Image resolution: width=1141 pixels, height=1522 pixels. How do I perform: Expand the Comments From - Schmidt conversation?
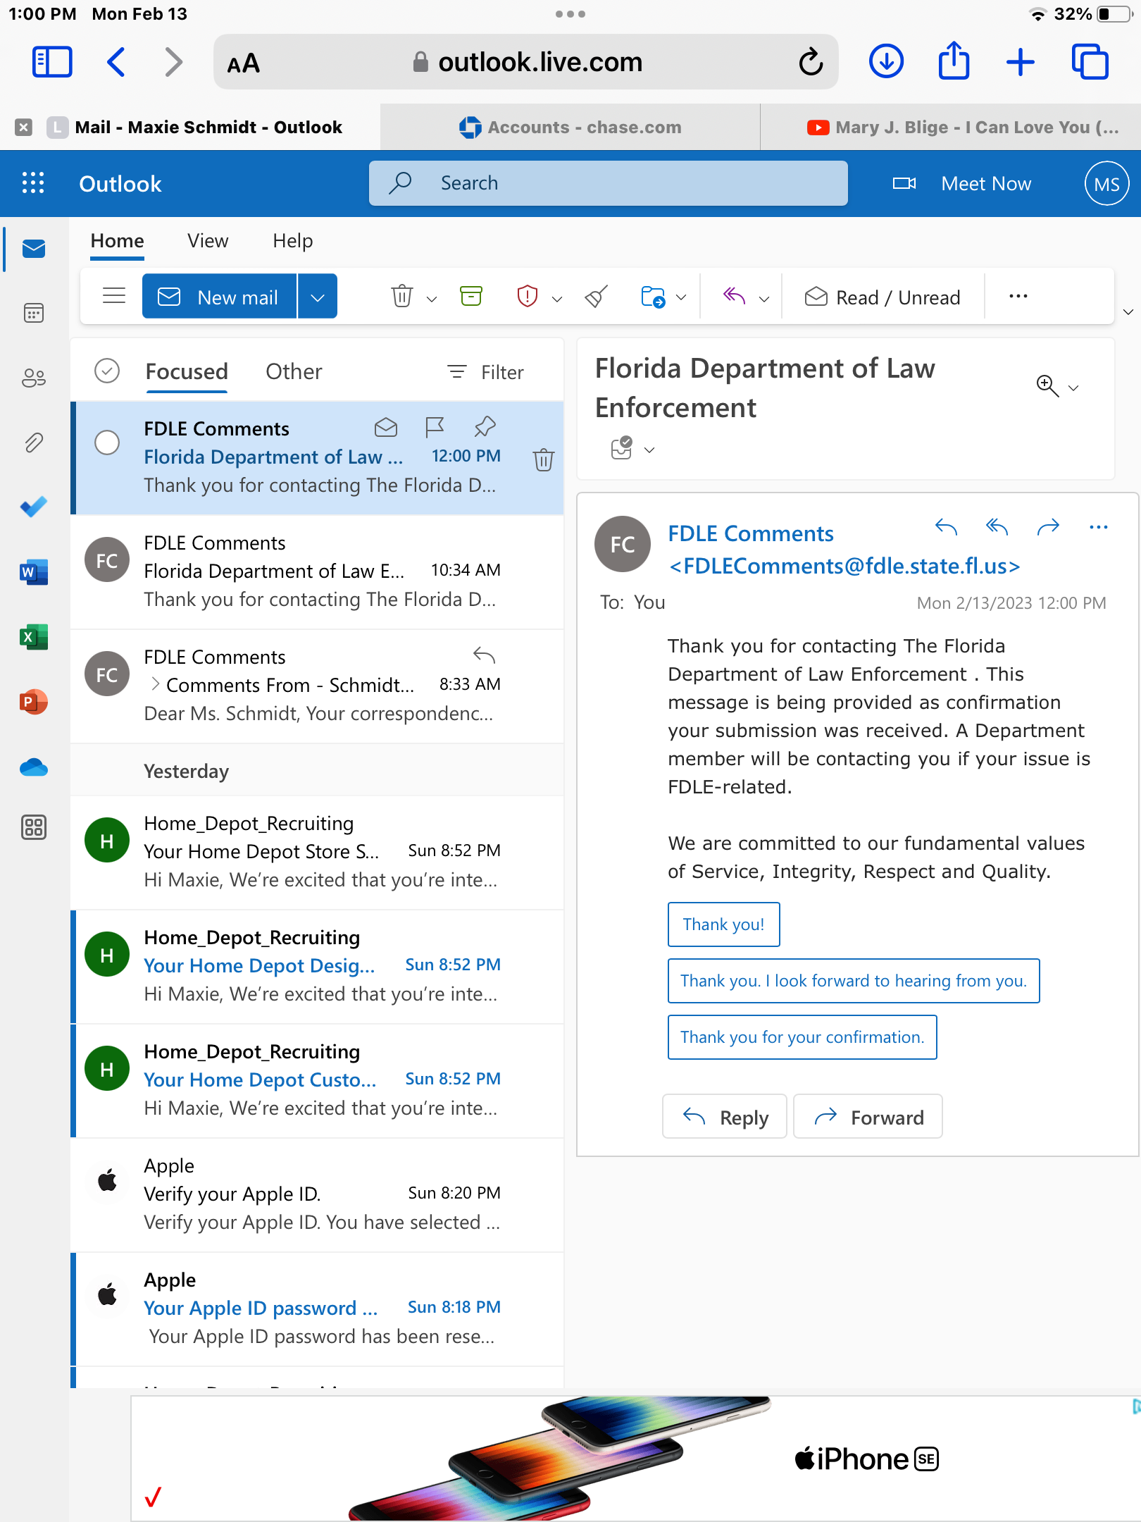pos(155,683)
